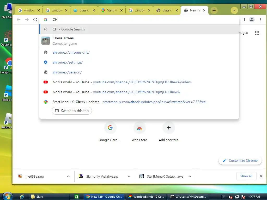Close the downloads bar
Image resolution: width=267 pixels, height=200 pixels.
click(x=261, y=176)
